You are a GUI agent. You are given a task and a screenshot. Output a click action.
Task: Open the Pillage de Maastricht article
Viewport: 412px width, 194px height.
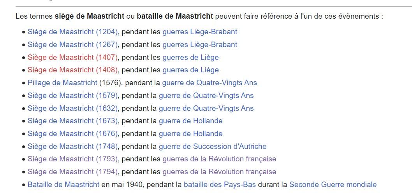62,83
